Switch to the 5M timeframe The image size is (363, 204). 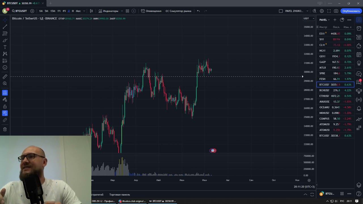click(x=47, y=11)
